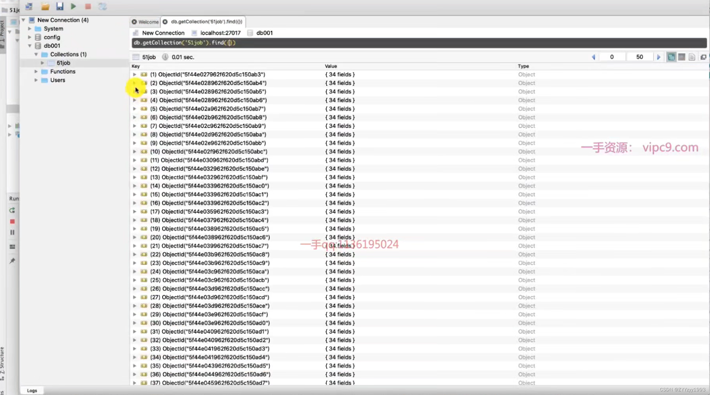Screen dimensions: 710x395
Task: Switch results to table view mode
Action: click(x=682, y=57)
